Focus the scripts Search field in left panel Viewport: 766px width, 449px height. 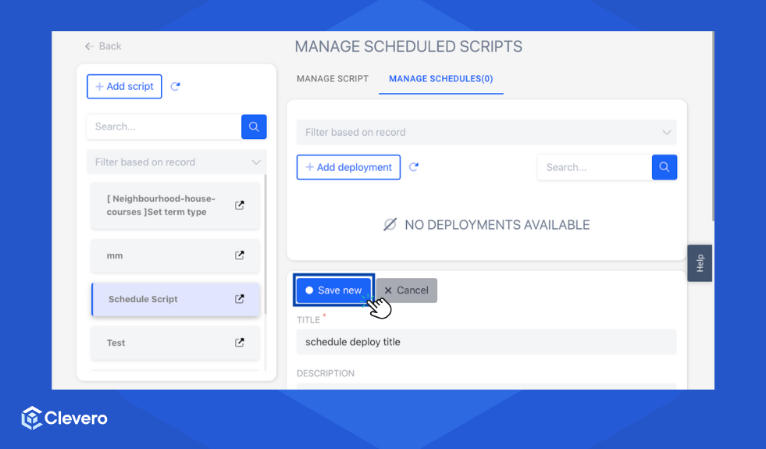tap(164, 127)
